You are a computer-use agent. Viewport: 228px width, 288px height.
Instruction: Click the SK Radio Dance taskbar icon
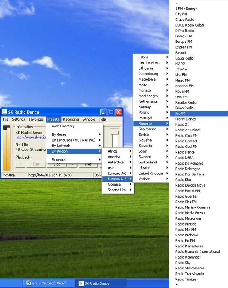[81, 283]
